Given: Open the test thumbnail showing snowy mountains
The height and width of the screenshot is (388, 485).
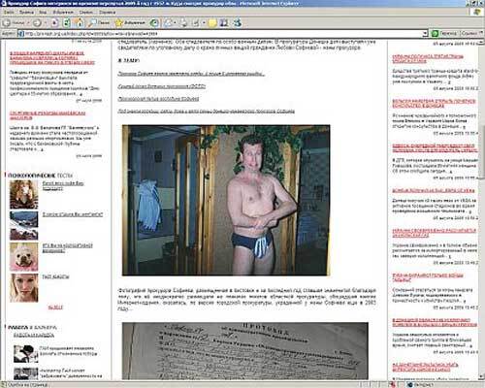Looking at the screenshot, I should [24, 225].
